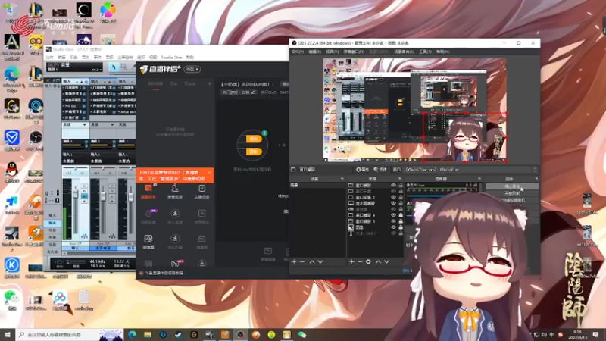Image resolution: width=606 pixels, height=341 pixels.
Task: Pop out the OBS controls dock
Action: point(536,179)
